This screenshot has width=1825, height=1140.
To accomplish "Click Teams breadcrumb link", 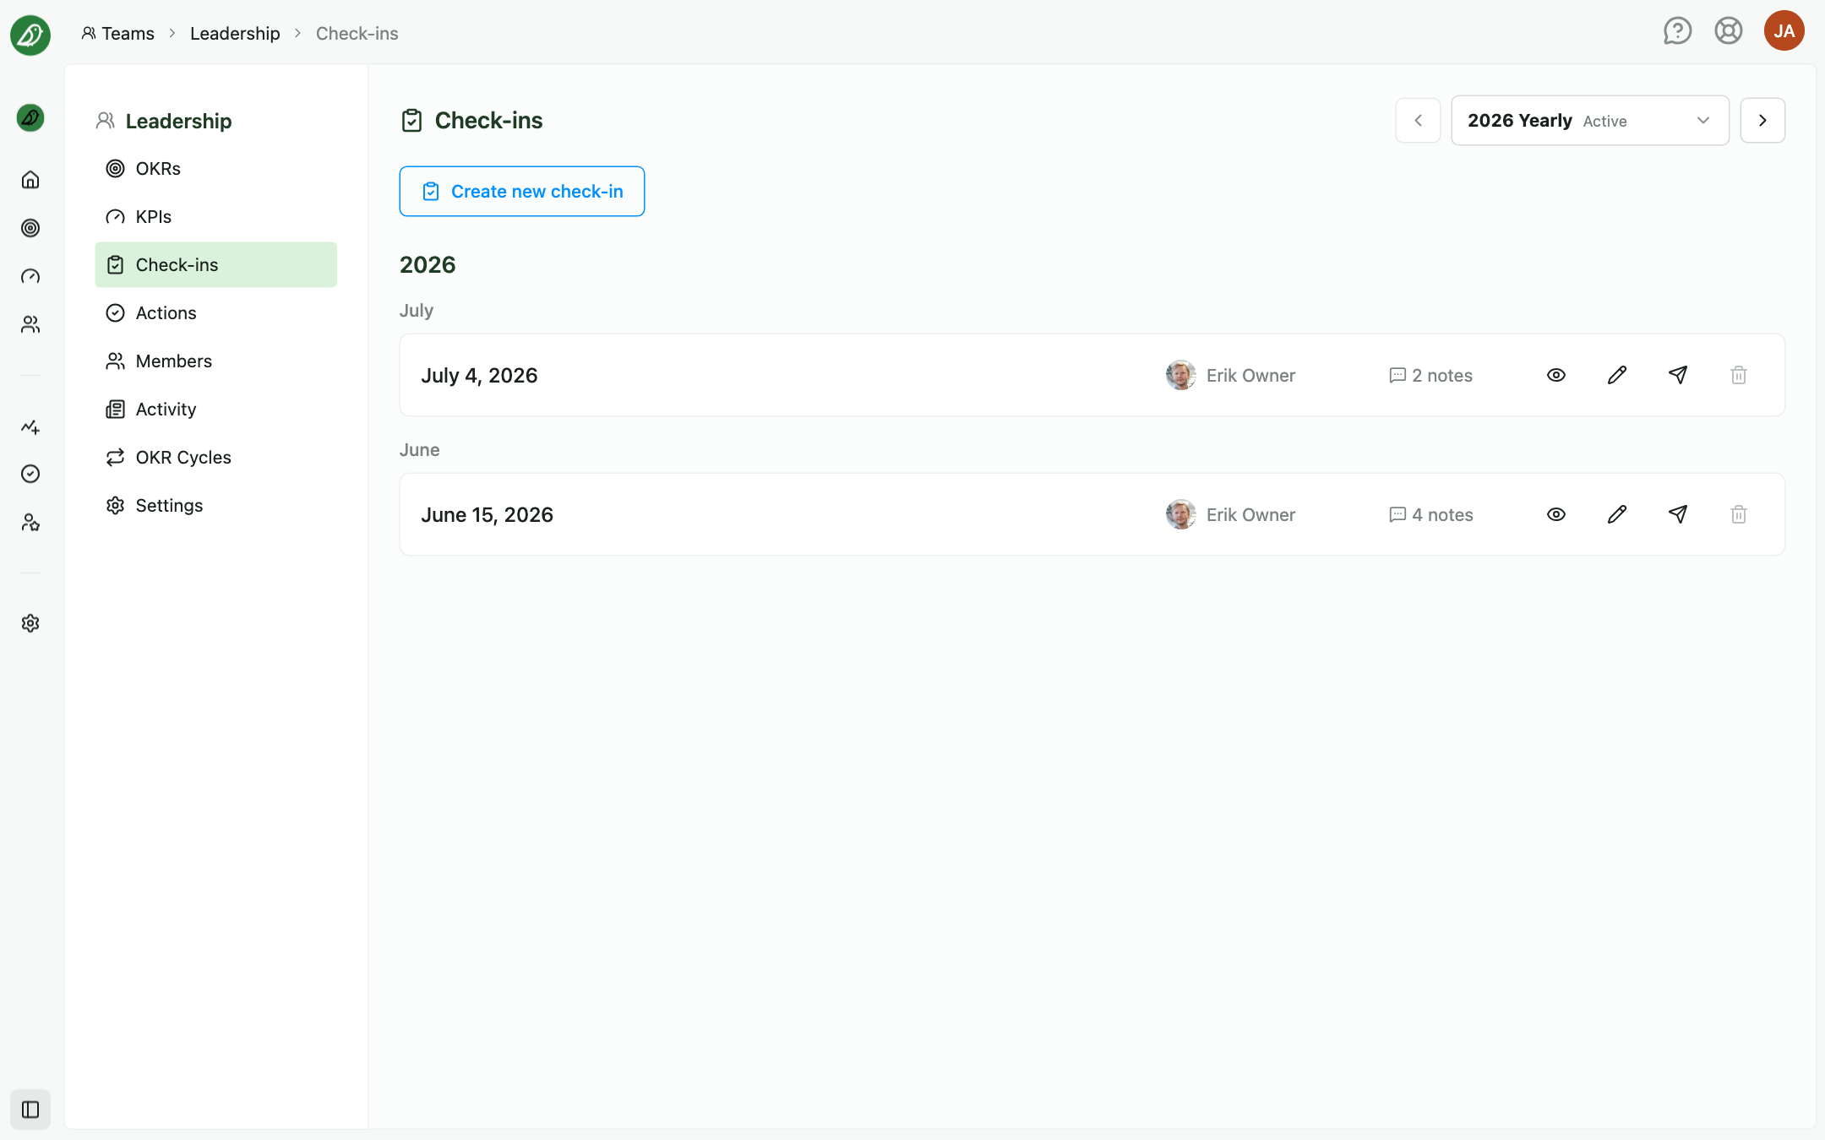I will (118, 34).
